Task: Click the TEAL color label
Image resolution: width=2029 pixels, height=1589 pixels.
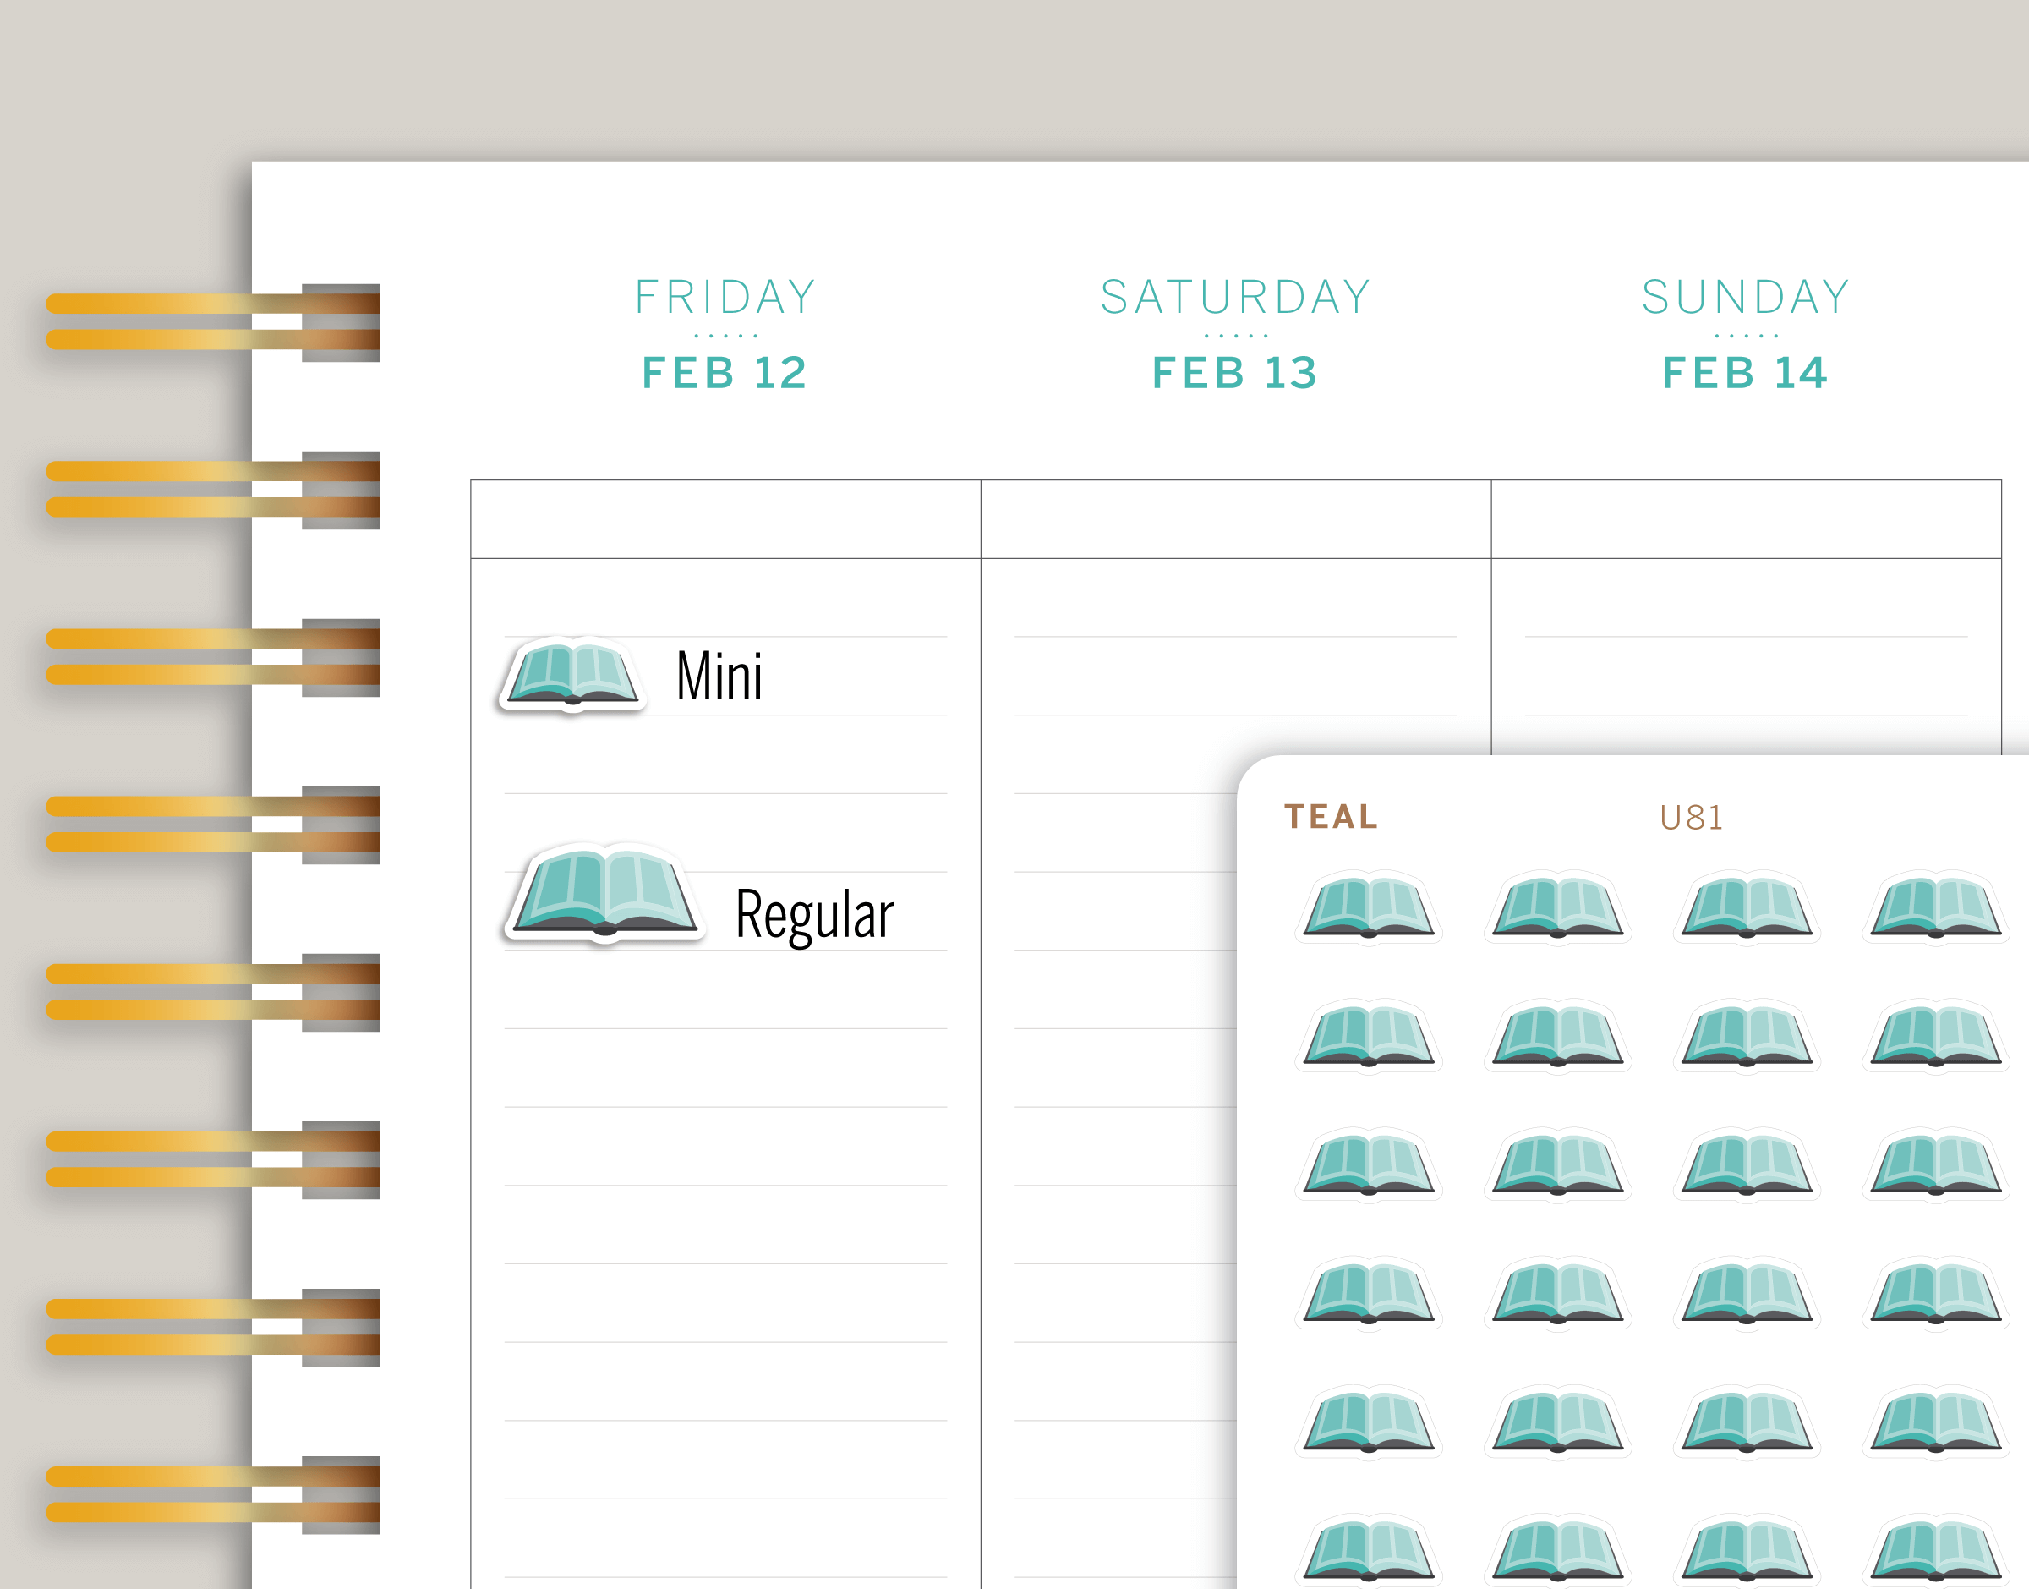Action: [1331, 817]
